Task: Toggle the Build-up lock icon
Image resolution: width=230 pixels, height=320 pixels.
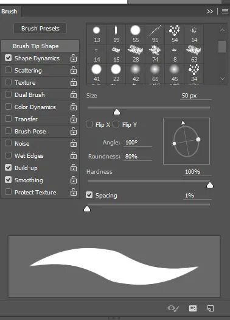Action: [74, 168]
